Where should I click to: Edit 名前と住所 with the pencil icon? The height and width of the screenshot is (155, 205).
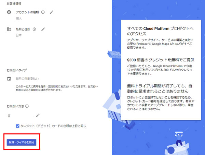pyautogui.click(x=43, y=29)
